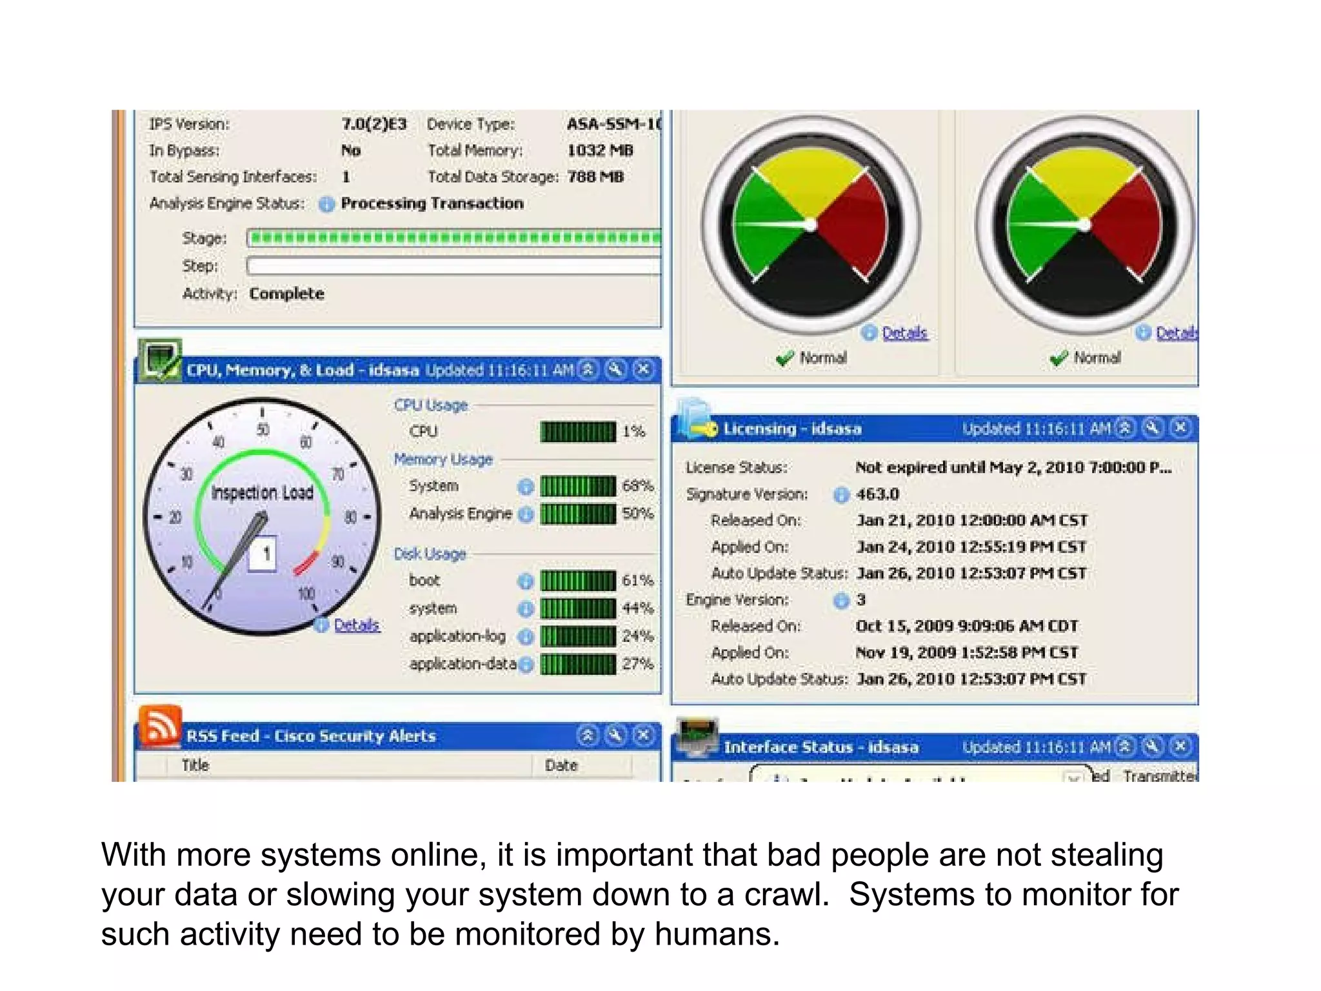Collapse the RSS Feed gadget
This screenshot has width=1321, height=991.
coord(588,736)
